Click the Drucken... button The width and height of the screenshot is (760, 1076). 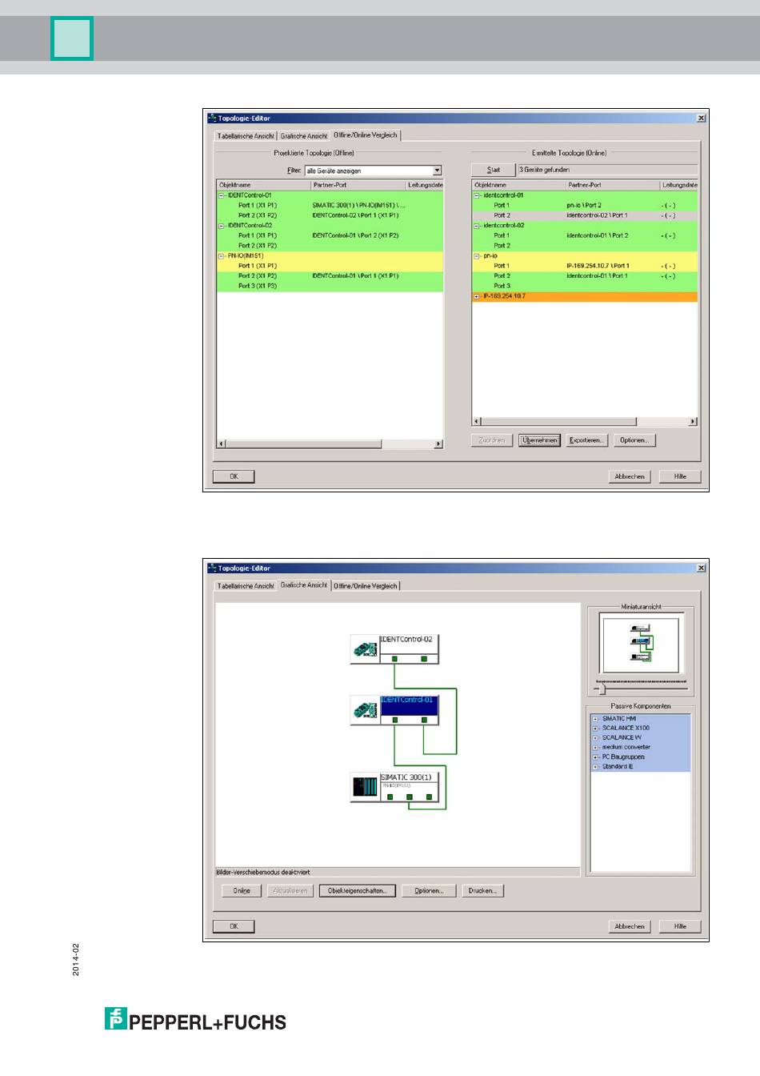click(x=483, y=890)
